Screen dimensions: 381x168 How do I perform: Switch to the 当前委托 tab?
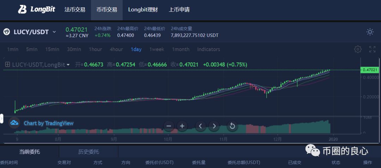click(30, 152)
